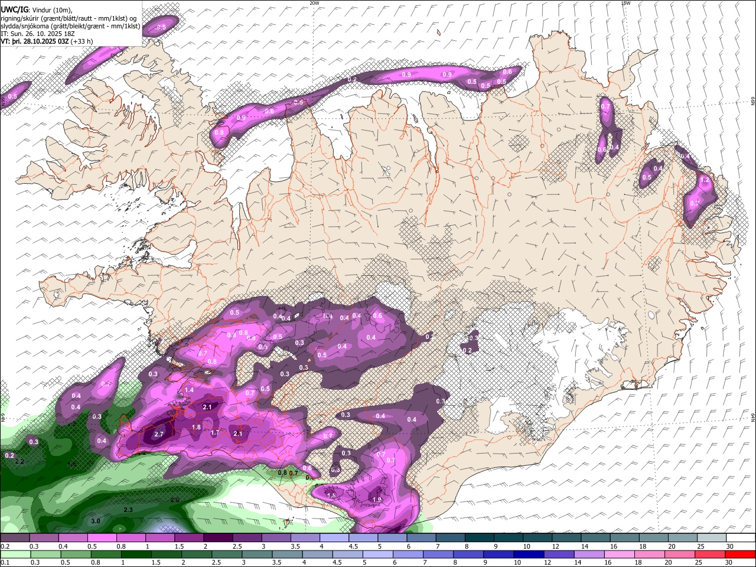Click the bold UWC/IG title text

[x=14, y=9]
